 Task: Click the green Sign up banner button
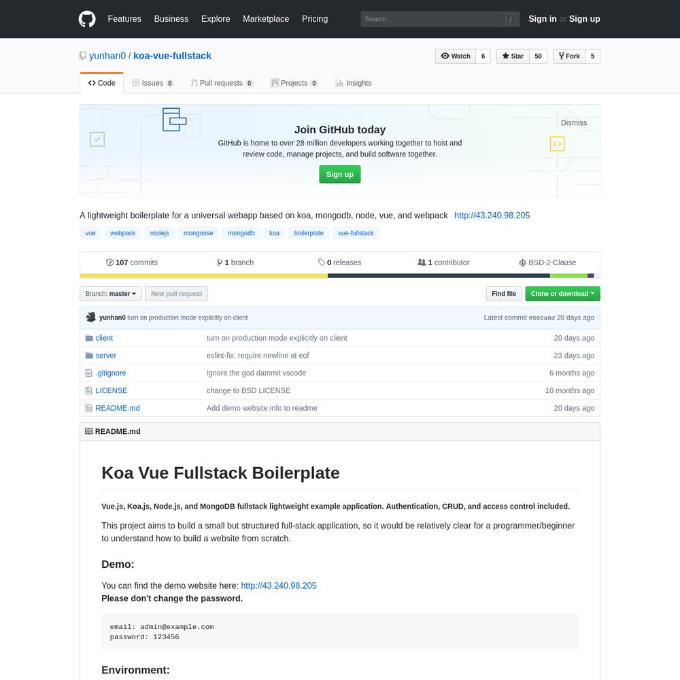pos(340,174)
